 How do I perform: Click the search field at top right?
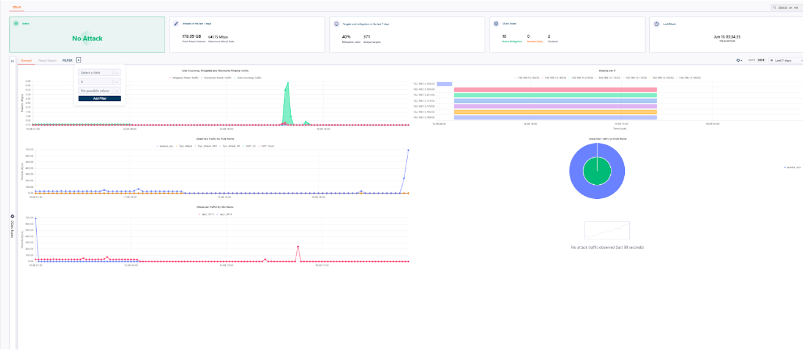[788, 7]
